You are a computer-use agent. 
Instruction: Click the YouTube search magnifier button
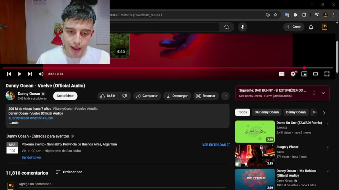tap(227, 27)
